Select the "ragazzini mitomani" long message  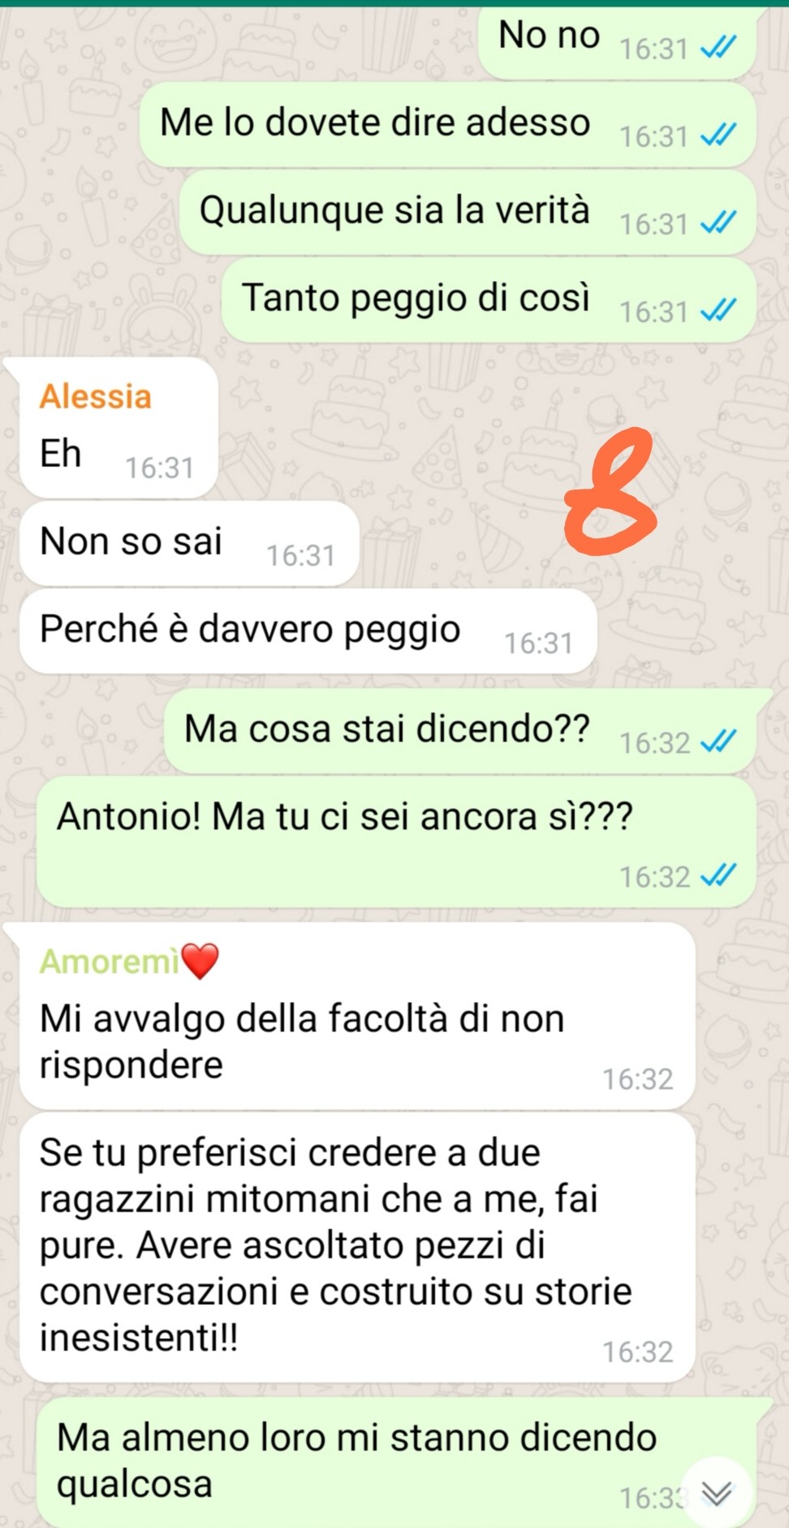pos(357,1247)
